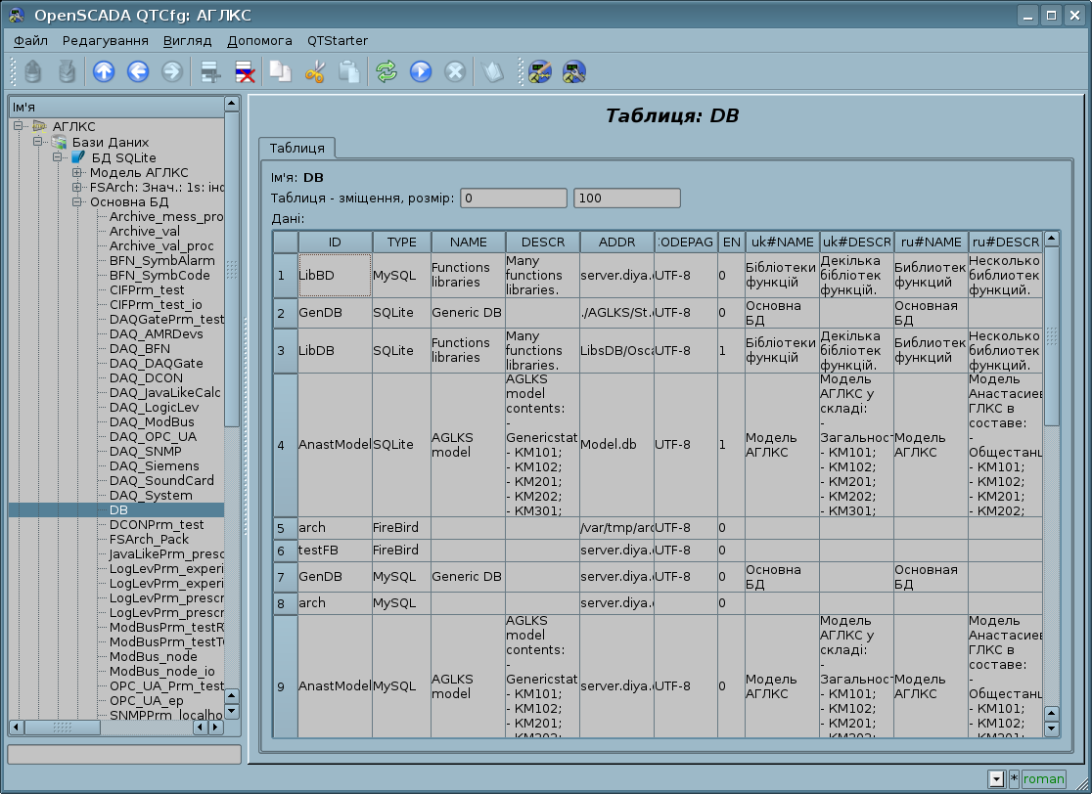Cut the item with the scissors icon
The height and width of the screenshot is (794, 1092).
click(314, 71)
